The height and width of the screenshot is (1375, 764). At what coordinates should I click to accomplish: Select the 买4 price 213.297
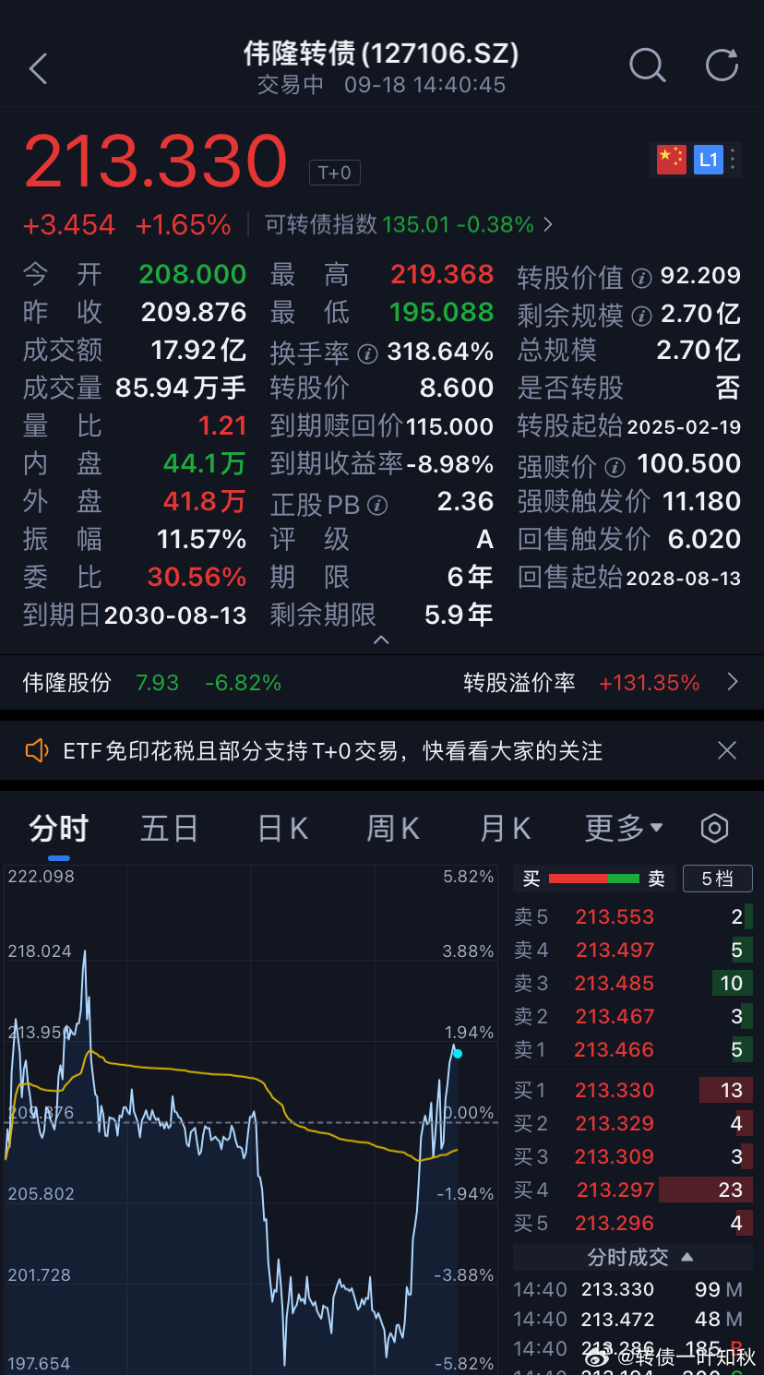pyautogui.click(x=615, y=1190)
